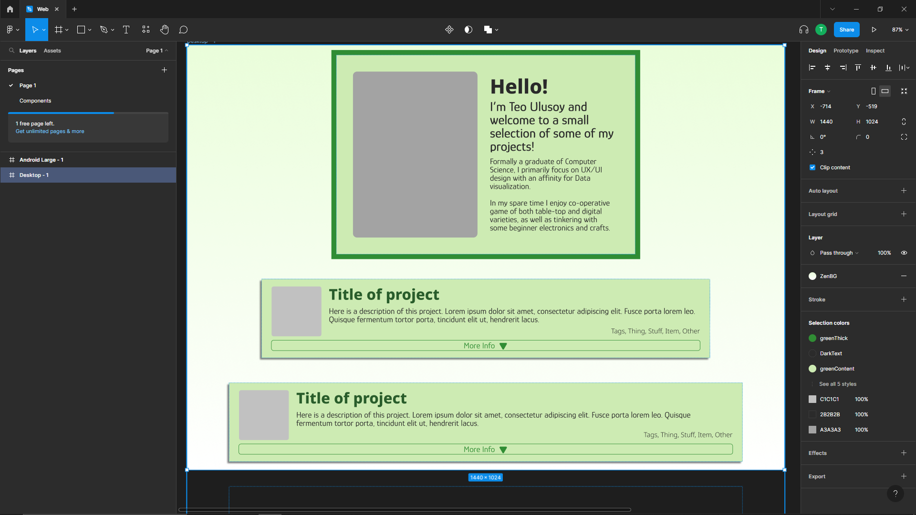Viewport: 916px width, 515px height.
Task: Expand the Page 1 dropdown in layers header
Action: (x=156, y=51)
